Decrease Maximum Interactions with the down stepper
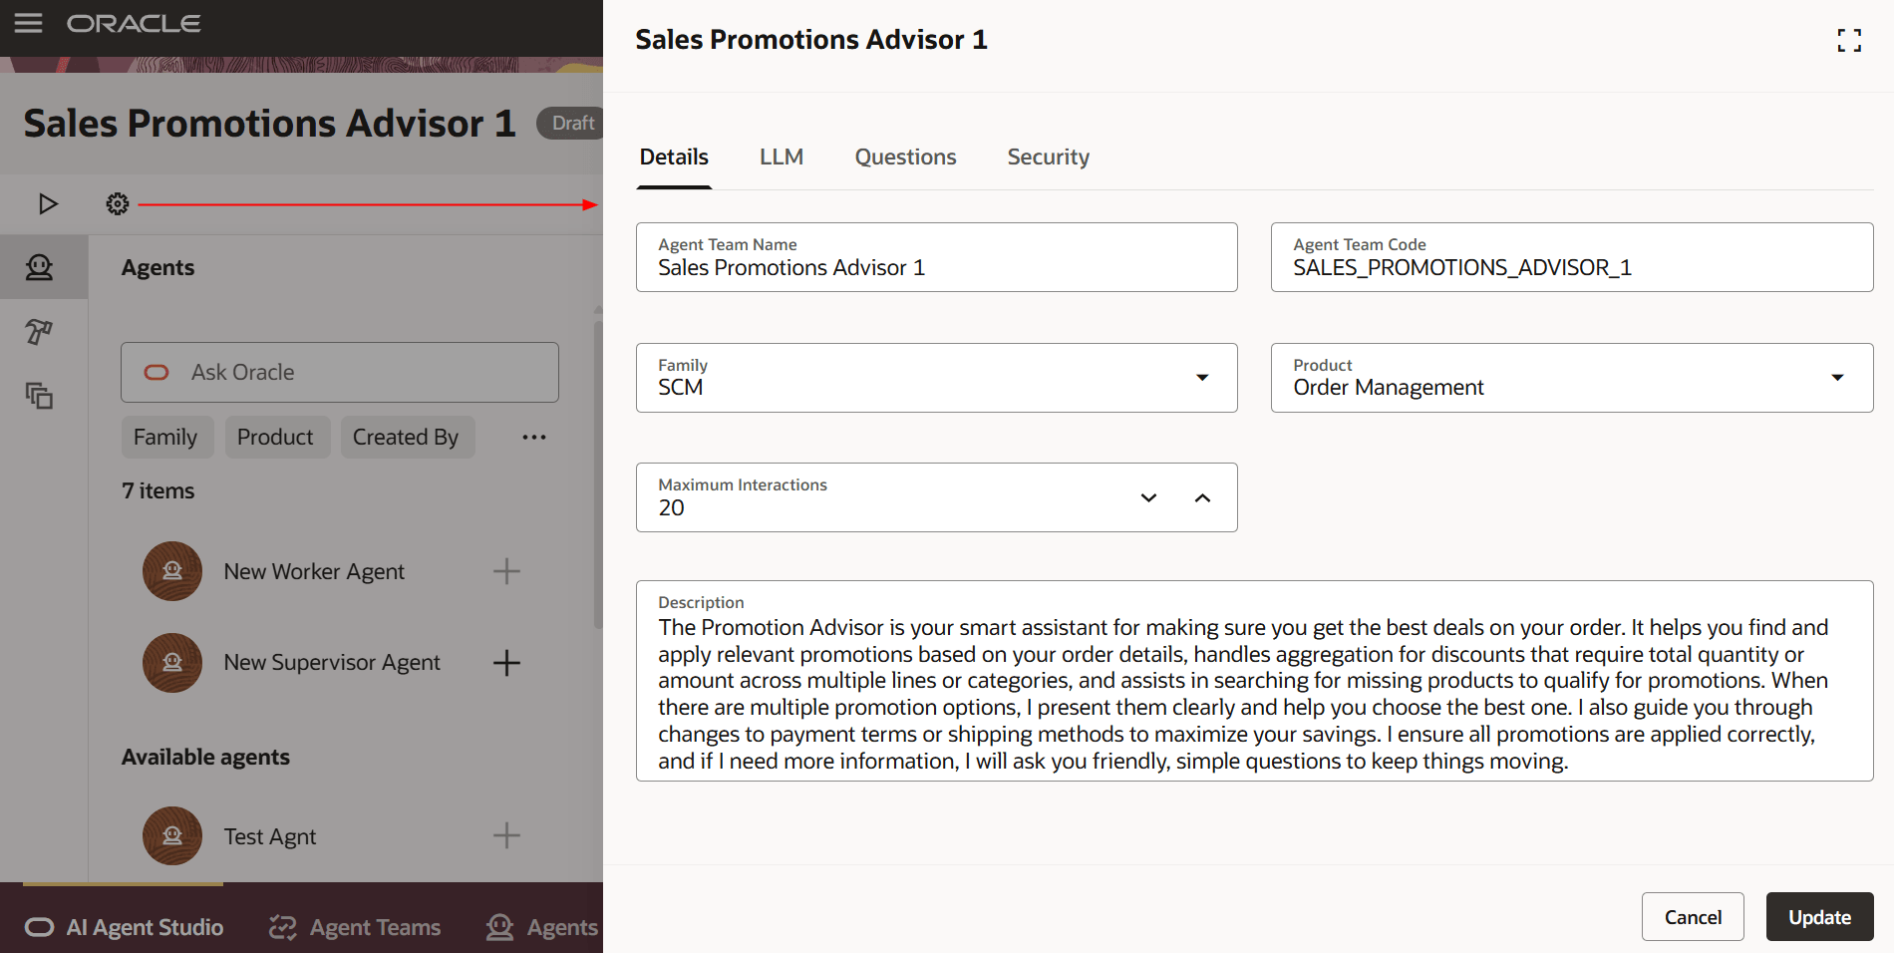1894x953 pixels. [x=1148, y=497]
